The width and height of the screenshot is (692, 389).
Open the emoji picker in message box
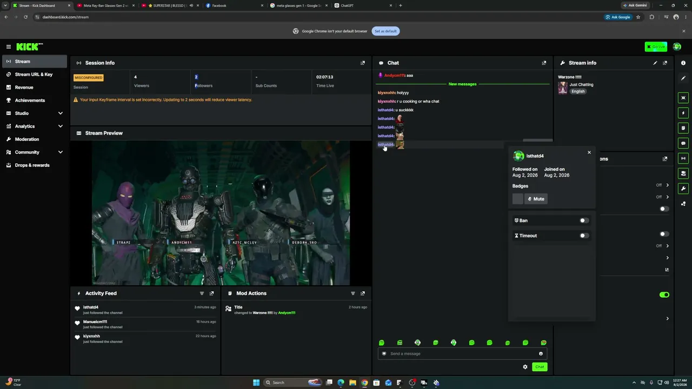(x=541, y=354)
